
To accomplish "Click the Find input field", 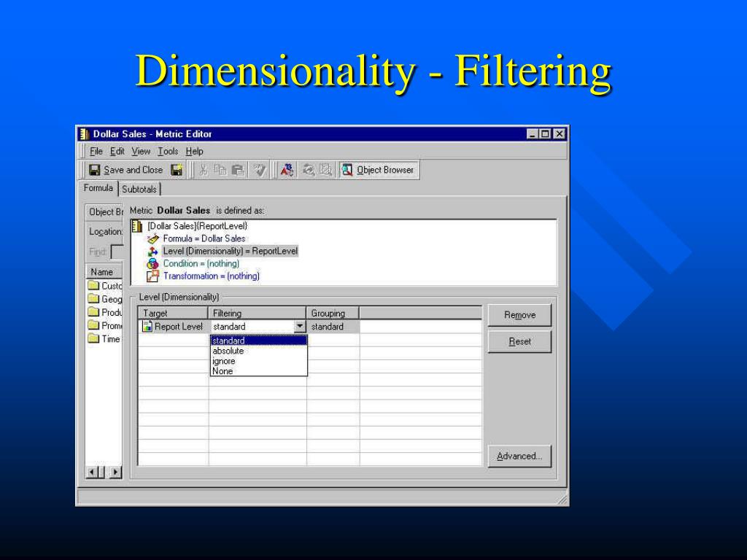I will click(x=117, y=252).
